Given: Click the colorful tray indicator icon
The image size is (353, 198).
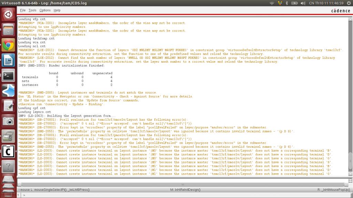Looking at the screenshot, I should coord(280,3).
